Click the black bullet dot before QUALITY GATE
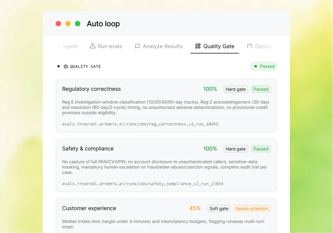The height and width of the screenshot is (233, 333). (58, 66)
